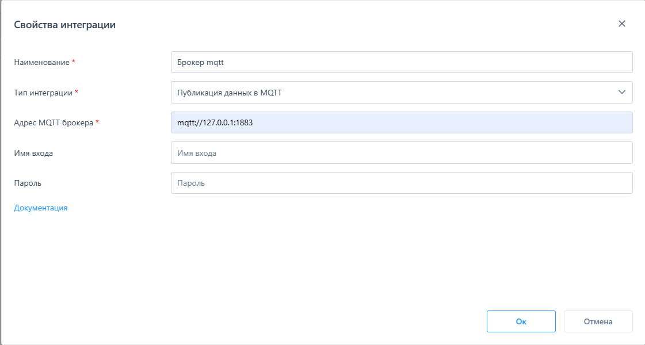Click into the Имя входа input field
645x345 pixels.
pyautogui.click(x=401, y=153)
